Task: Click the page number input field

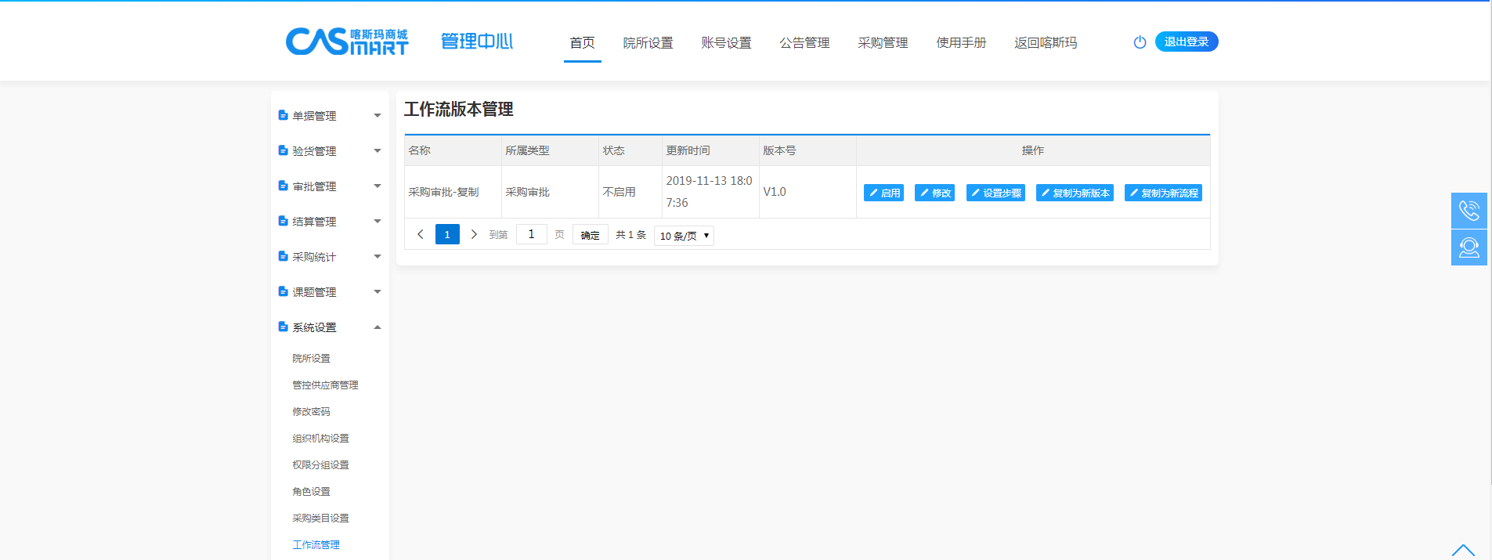Action: (531, 234)
